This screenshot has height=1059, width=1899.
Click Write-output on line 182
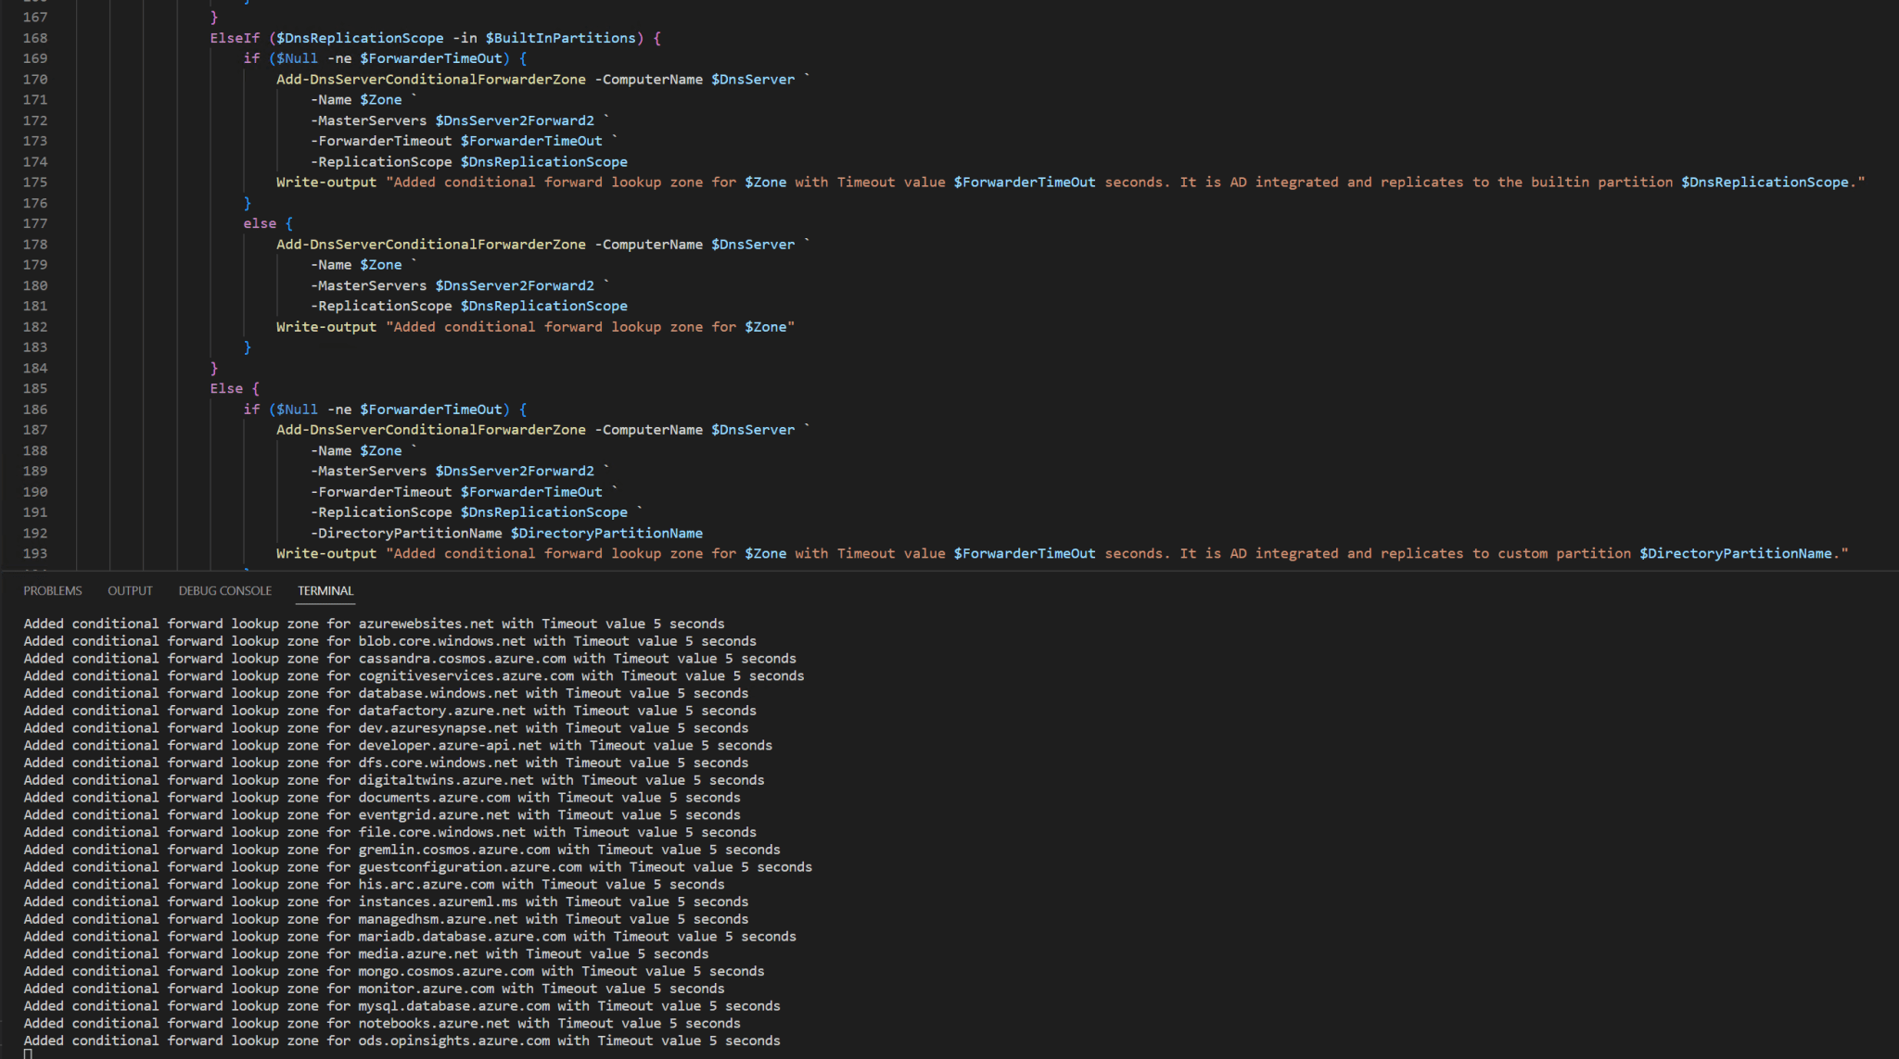click(325, 326)
